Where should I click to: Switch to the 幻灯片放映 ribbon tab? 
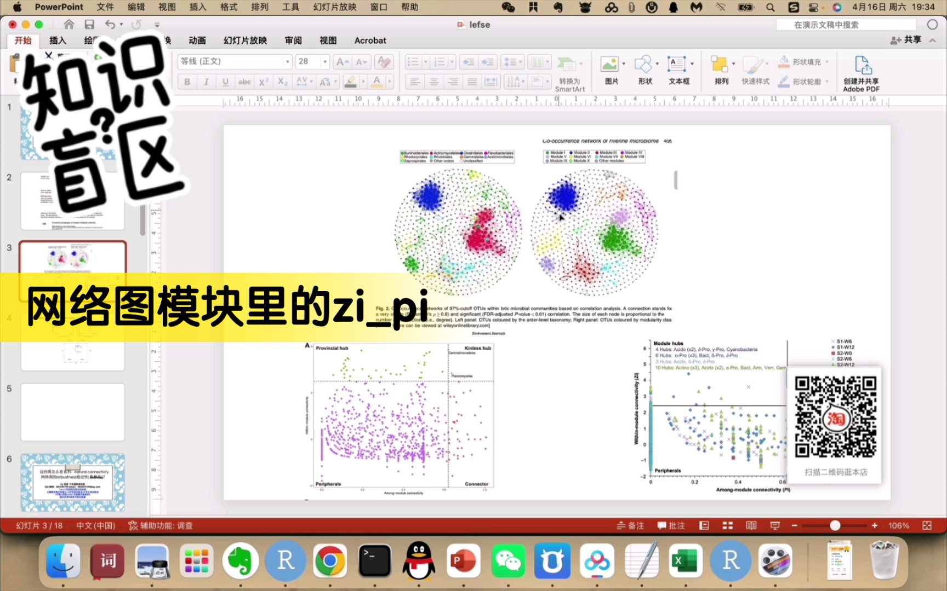click(245, 40)
